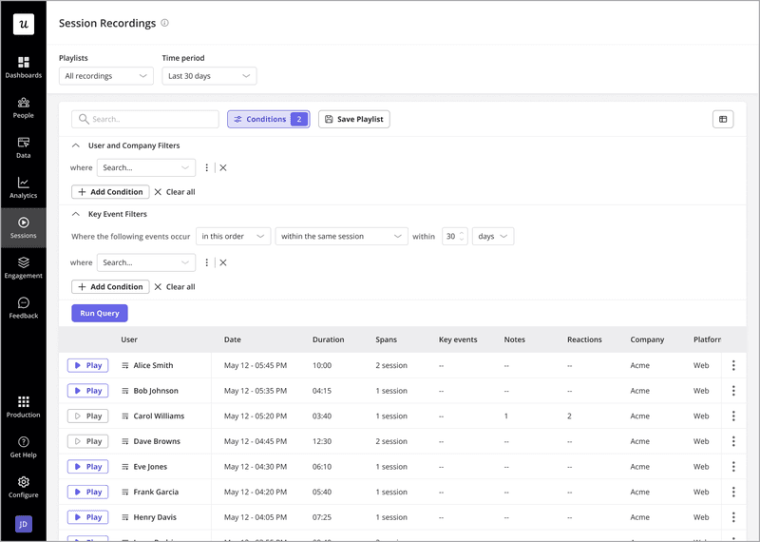Screen dimensions: 760x542
Task: Open the Analytics sidebar section
Action: point(23,187)
